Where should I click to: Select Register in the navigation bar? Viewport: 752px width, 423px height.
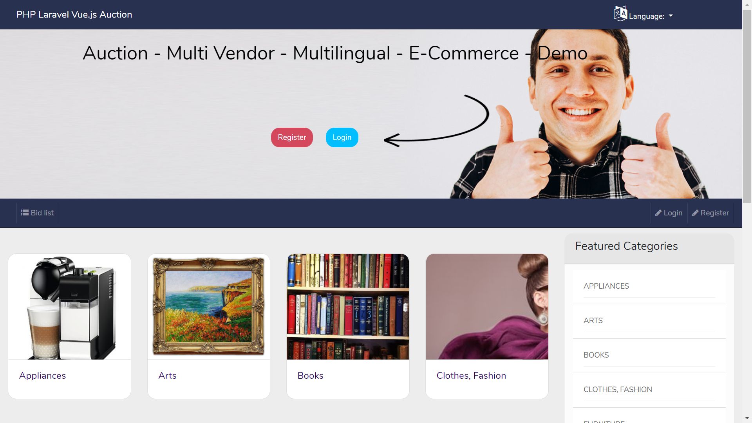pos(710,213)
